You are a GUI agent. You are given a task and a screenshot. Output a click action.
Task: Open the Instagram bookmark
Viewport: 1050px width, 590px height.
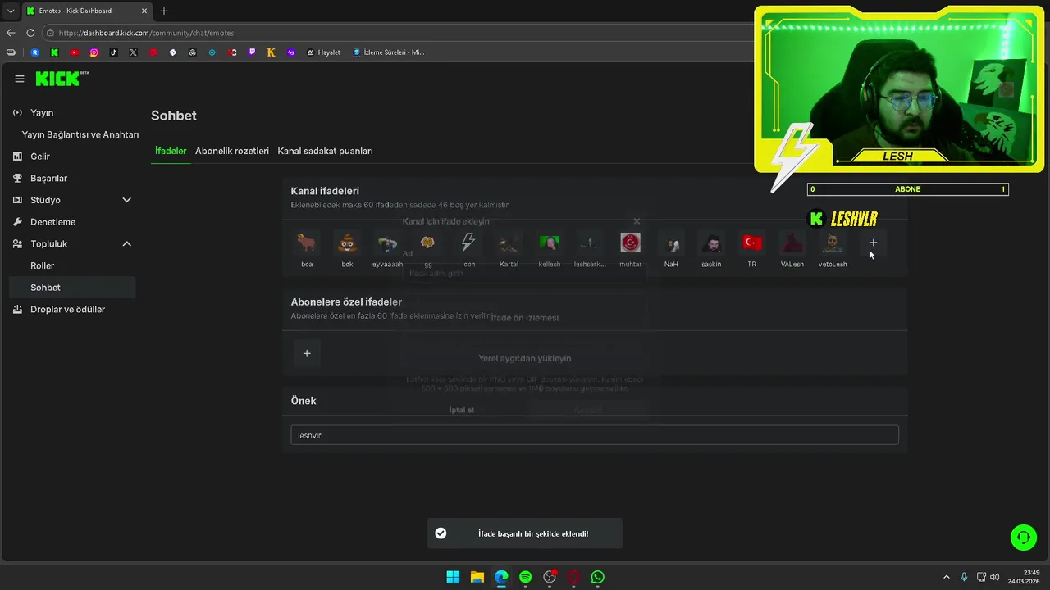(x=94, y=52)
